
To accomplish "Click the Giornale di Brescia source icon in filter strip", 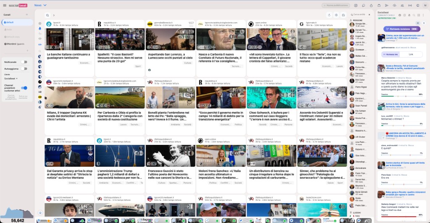I will coord(40,97).
